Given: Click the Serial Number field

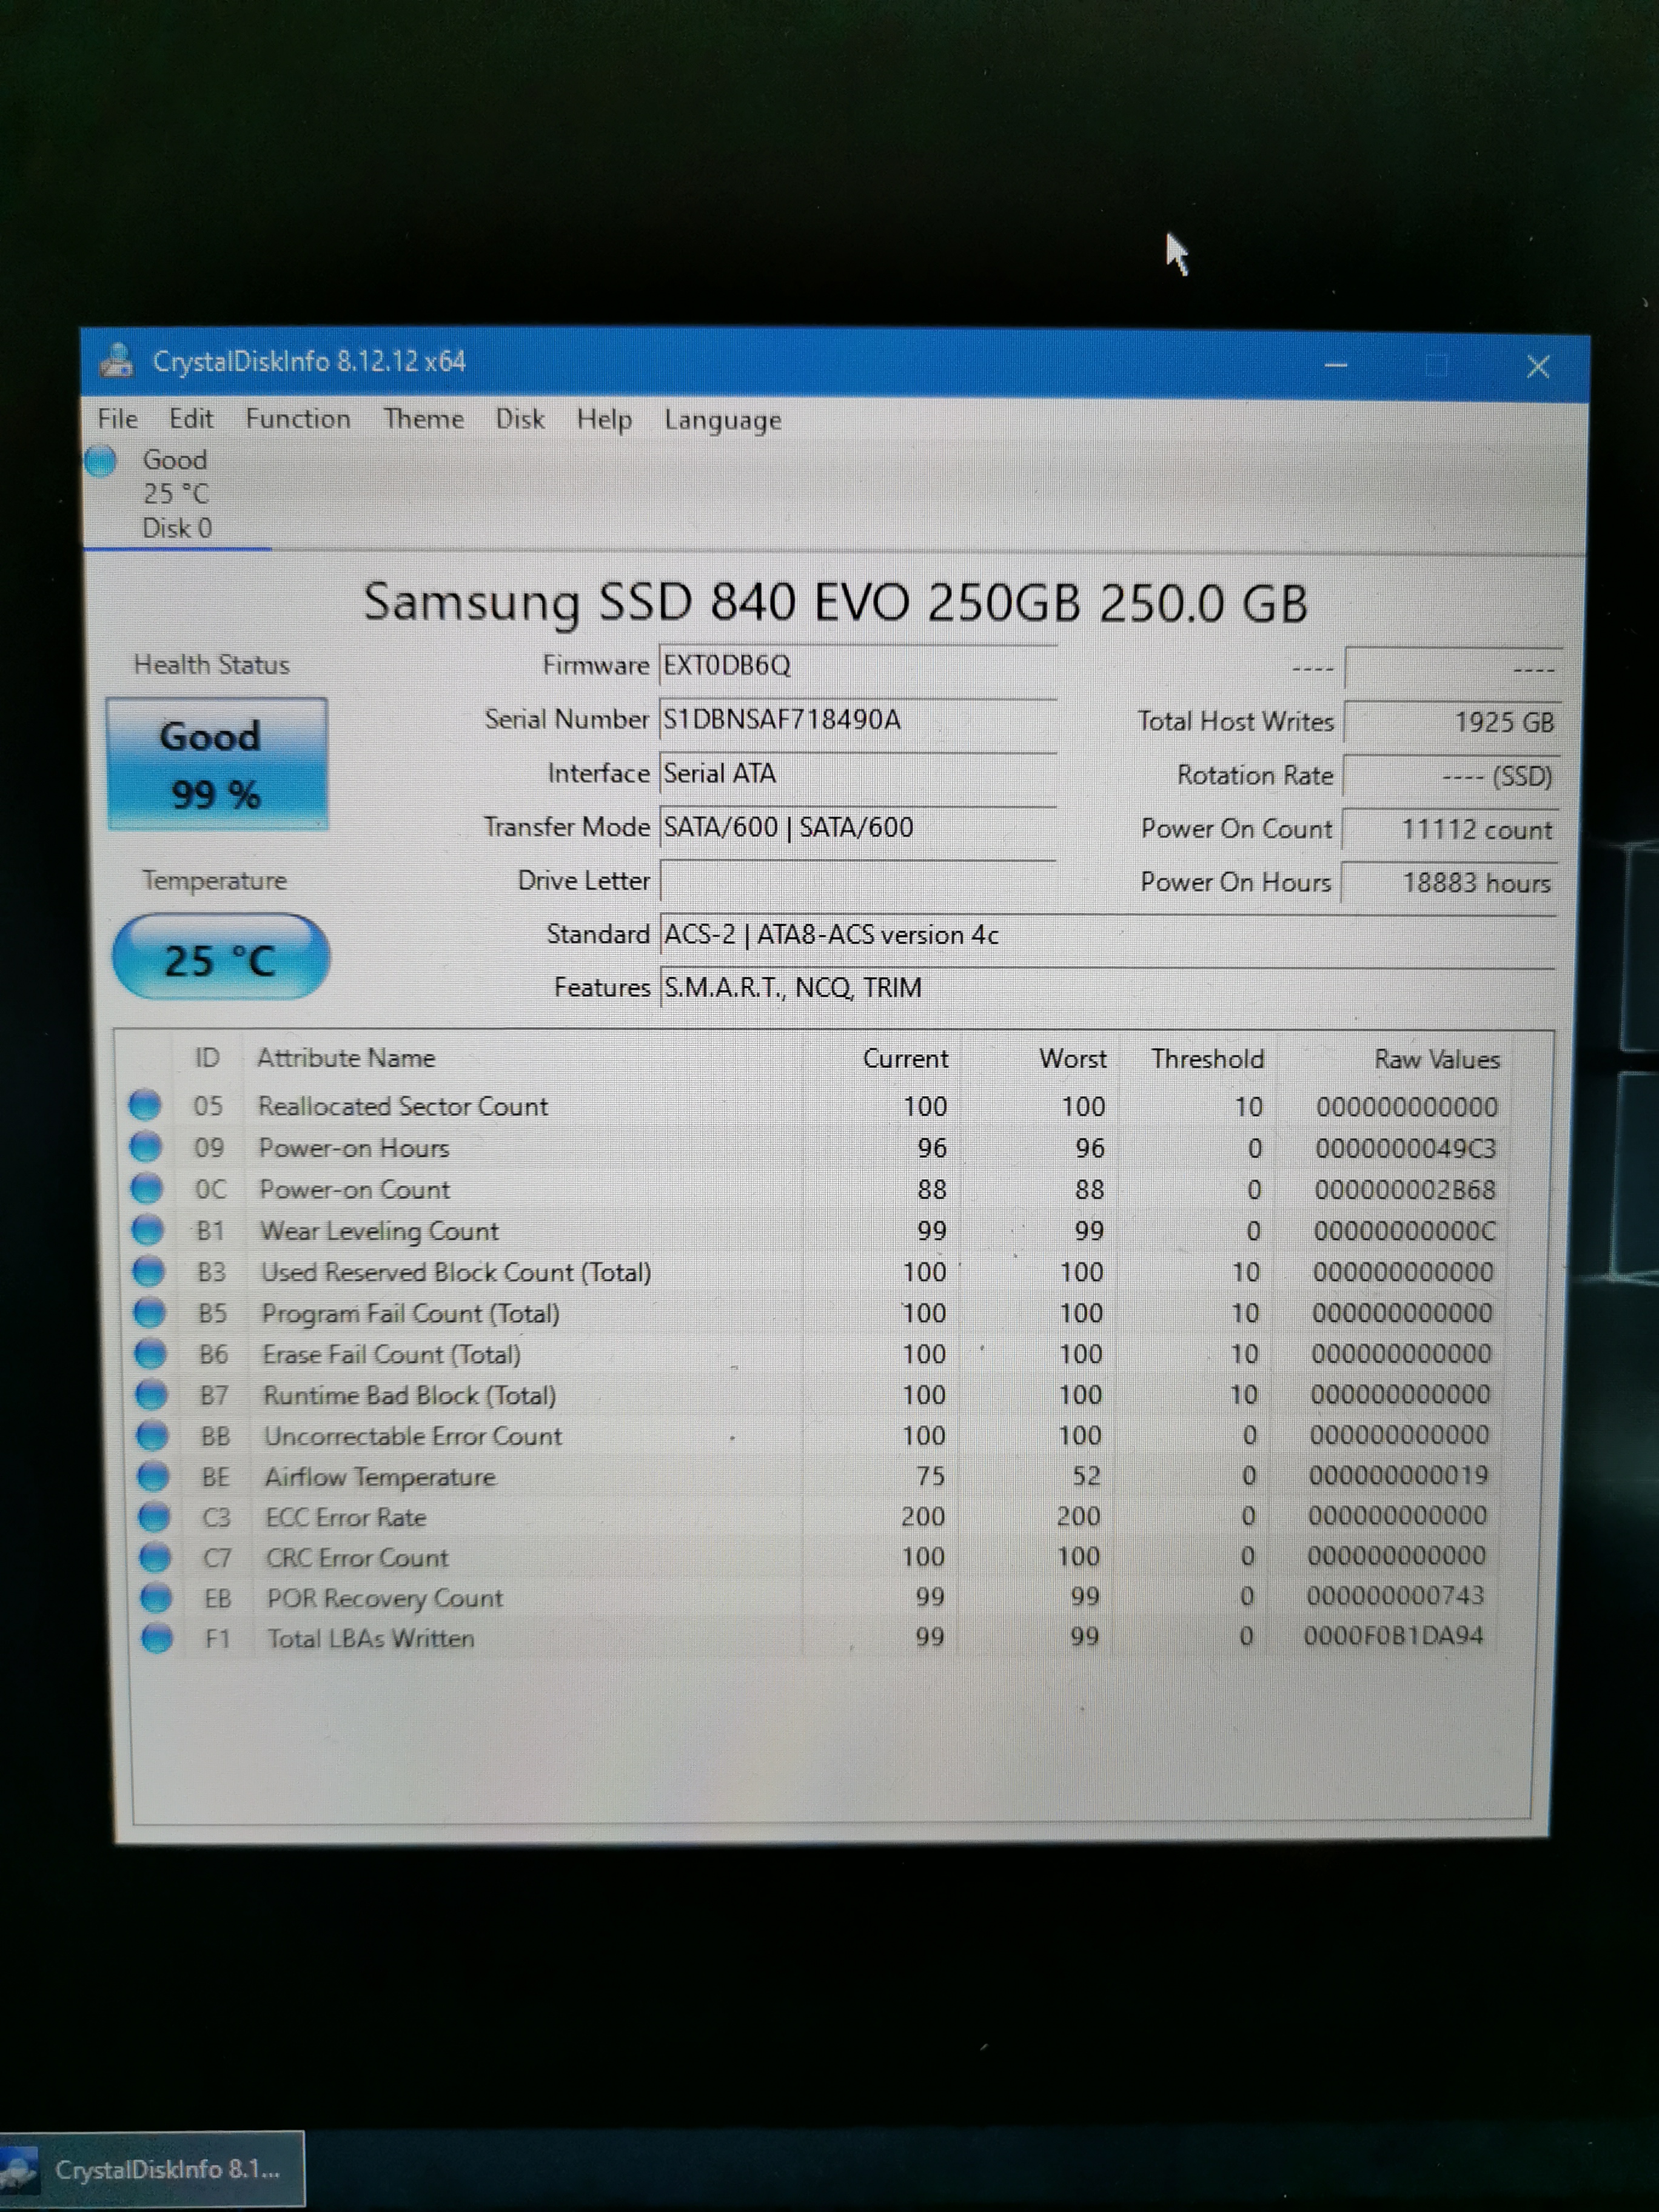Looking at the screenshot, I should [x=857, y=720].
